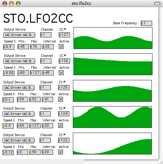163x164 pixels.
Task: Click the CC# number box showing 125
Action: (x=64, y=88)
